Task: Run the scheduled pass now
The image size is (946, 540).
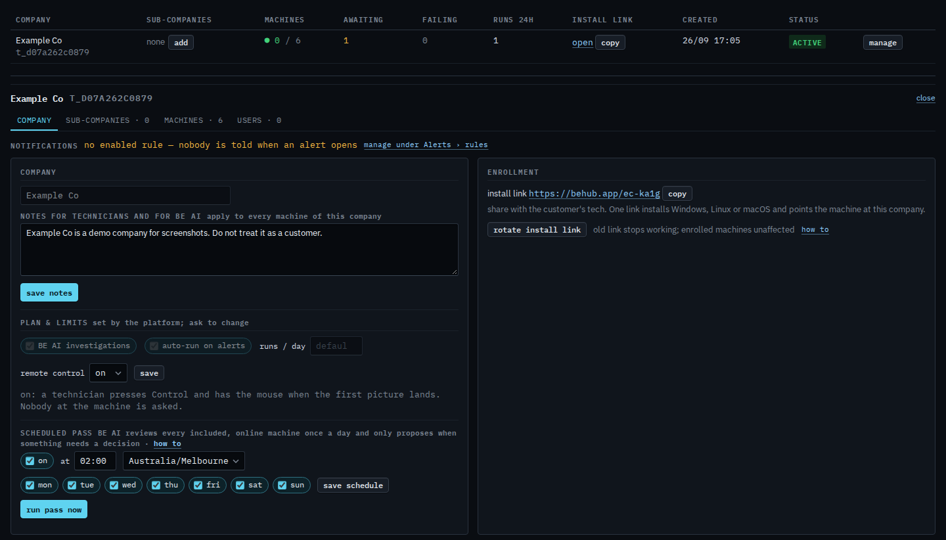Action: point(54,509)
